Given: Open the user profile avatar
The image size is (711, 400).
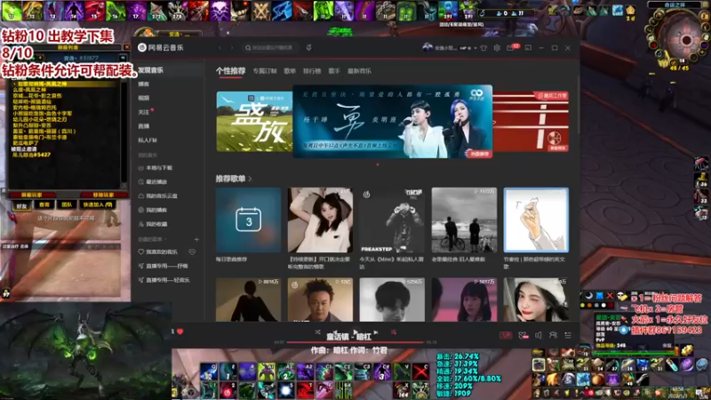Looking at the screenshot, I should pyautogui.click(x=427, y=47).
